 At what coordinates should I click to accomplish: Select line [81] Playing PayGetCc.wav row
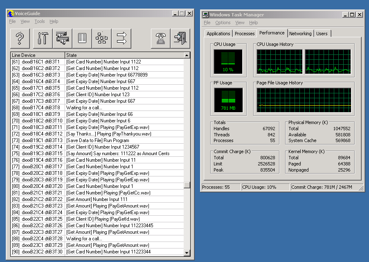coord(97,193)
